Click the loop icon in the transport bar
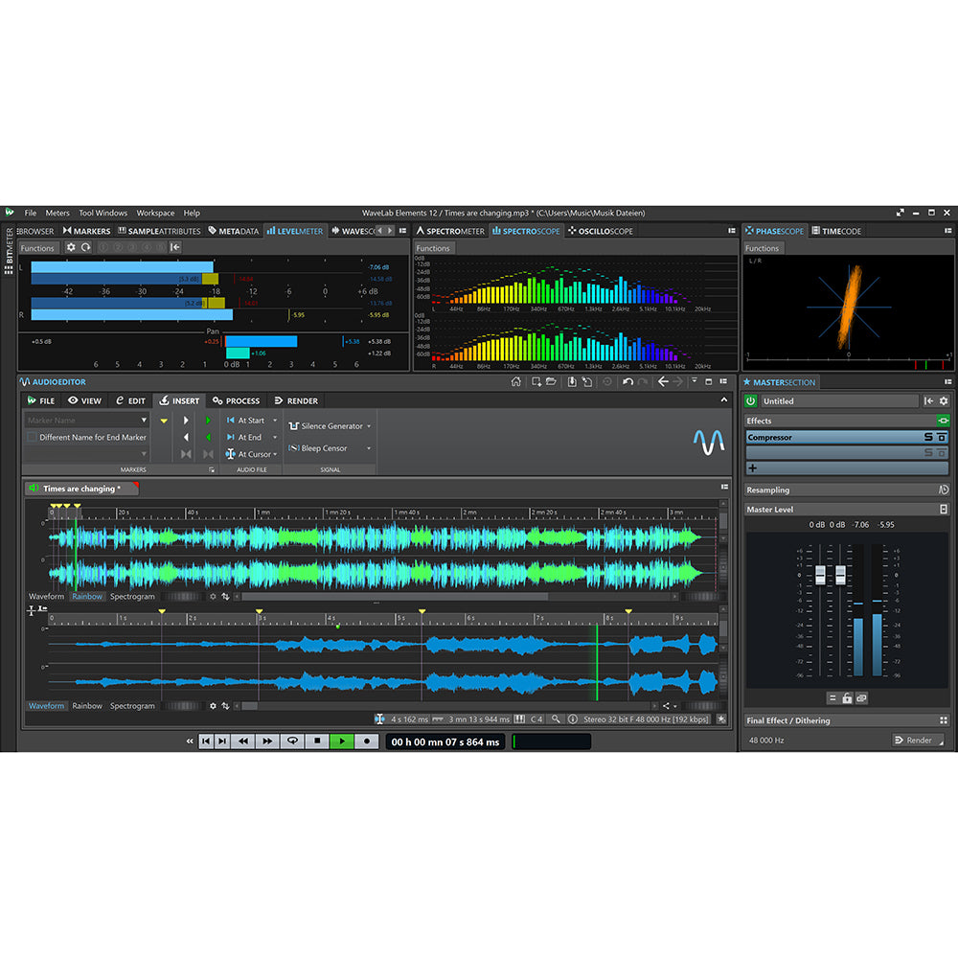 (x=292, y=741)
